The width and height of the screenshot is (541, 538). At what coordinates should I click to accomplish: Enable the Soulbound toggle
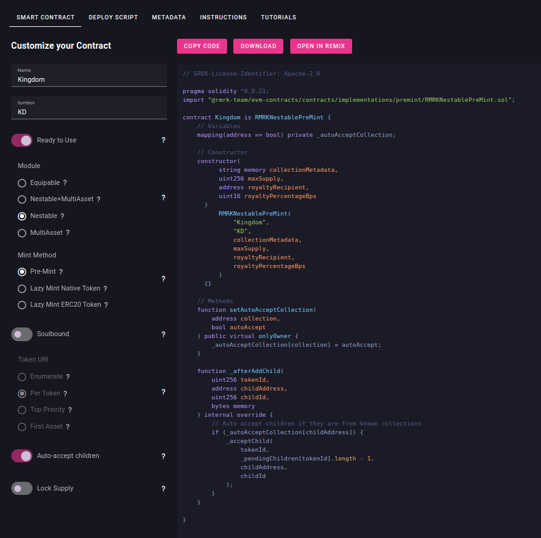coord(22,334)
